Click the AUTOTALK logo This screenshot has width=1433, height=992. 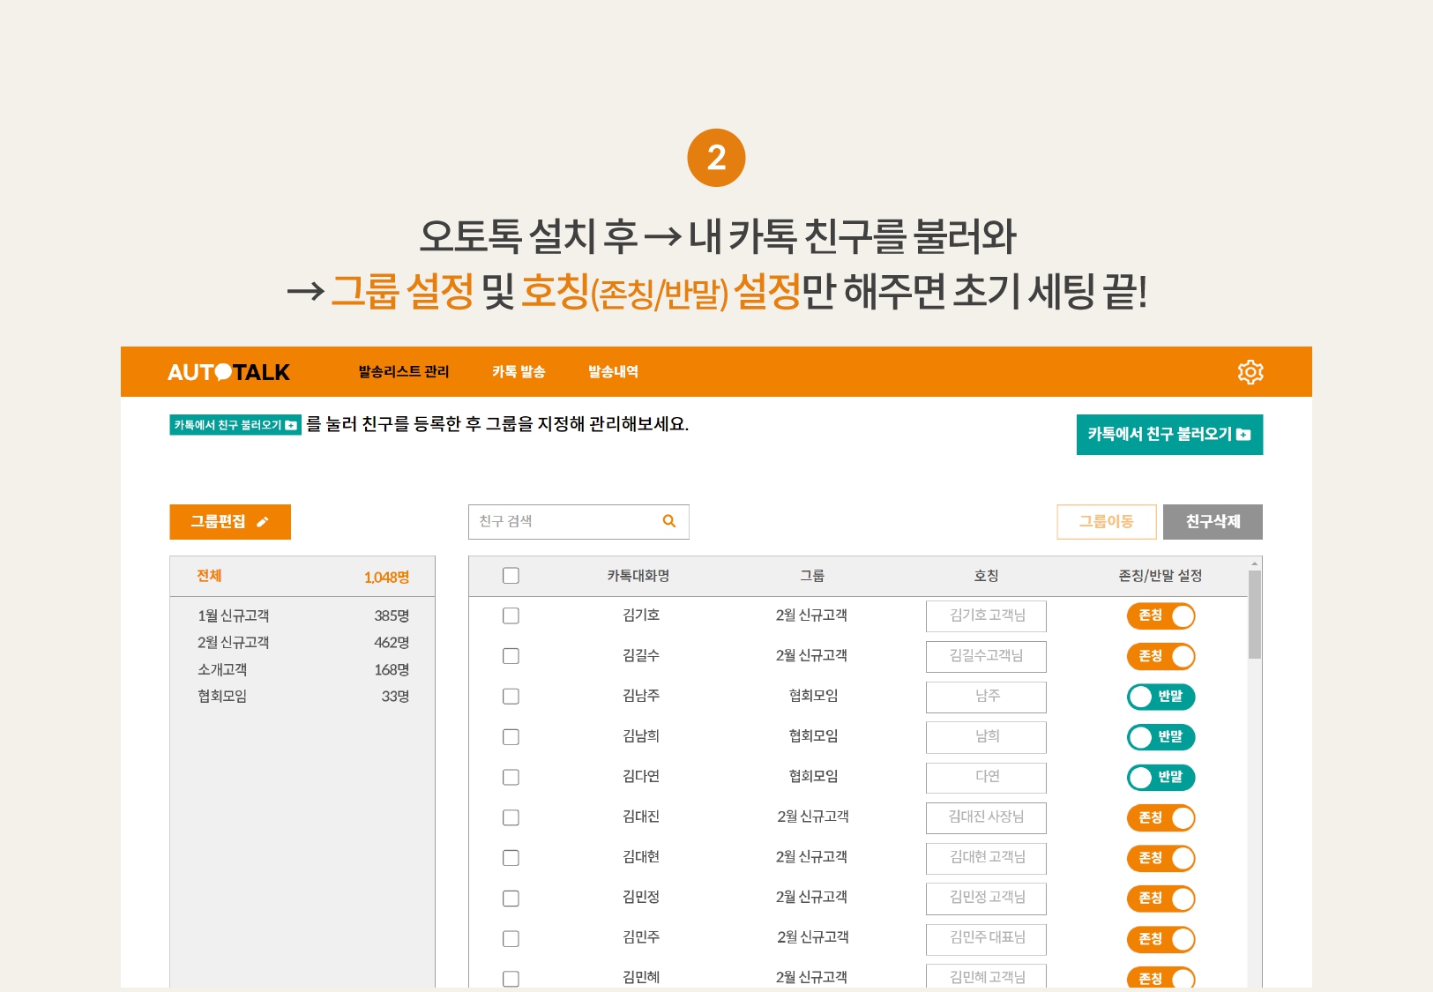(228, 372)
